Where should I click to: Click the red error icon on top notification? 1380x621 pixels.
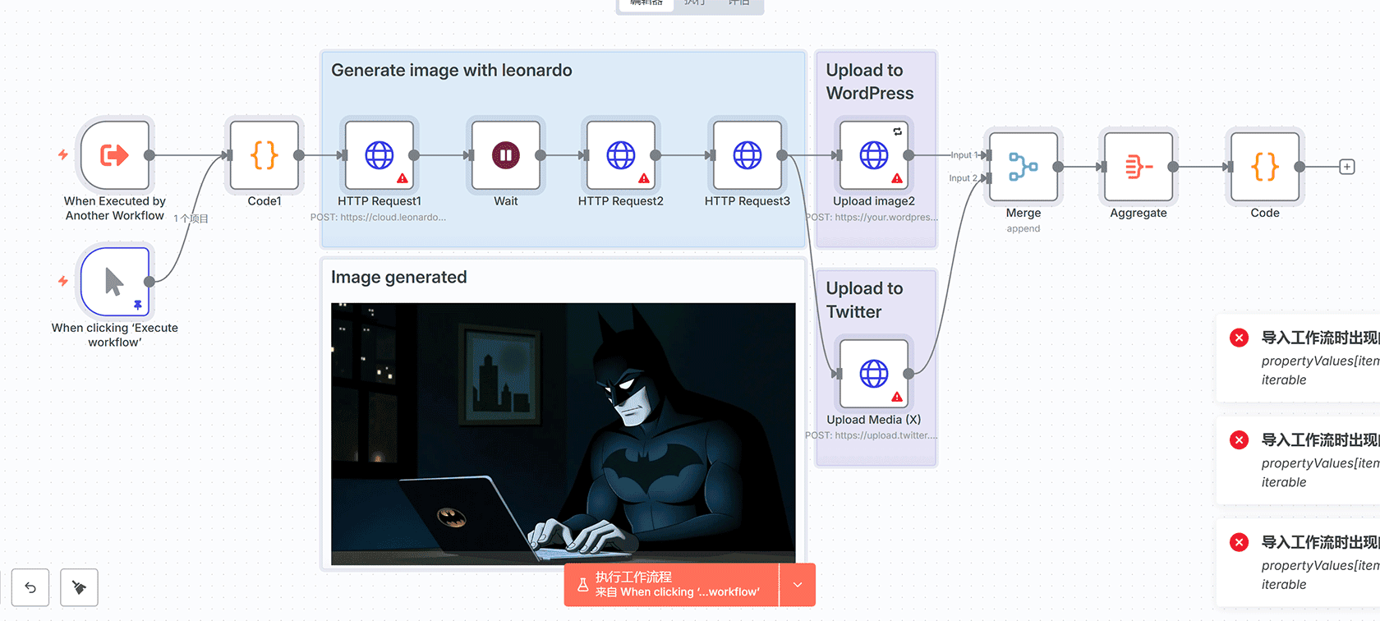[x=1239, y=338]
